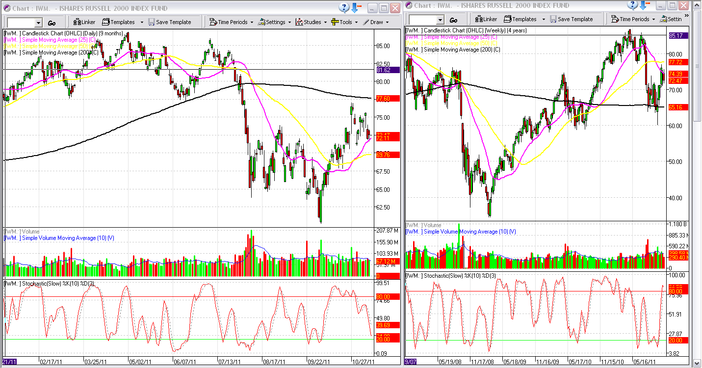This screenshot has height=368, width=702.
Task: Open the Studies dropdown menu
Action: pos(312,22)
